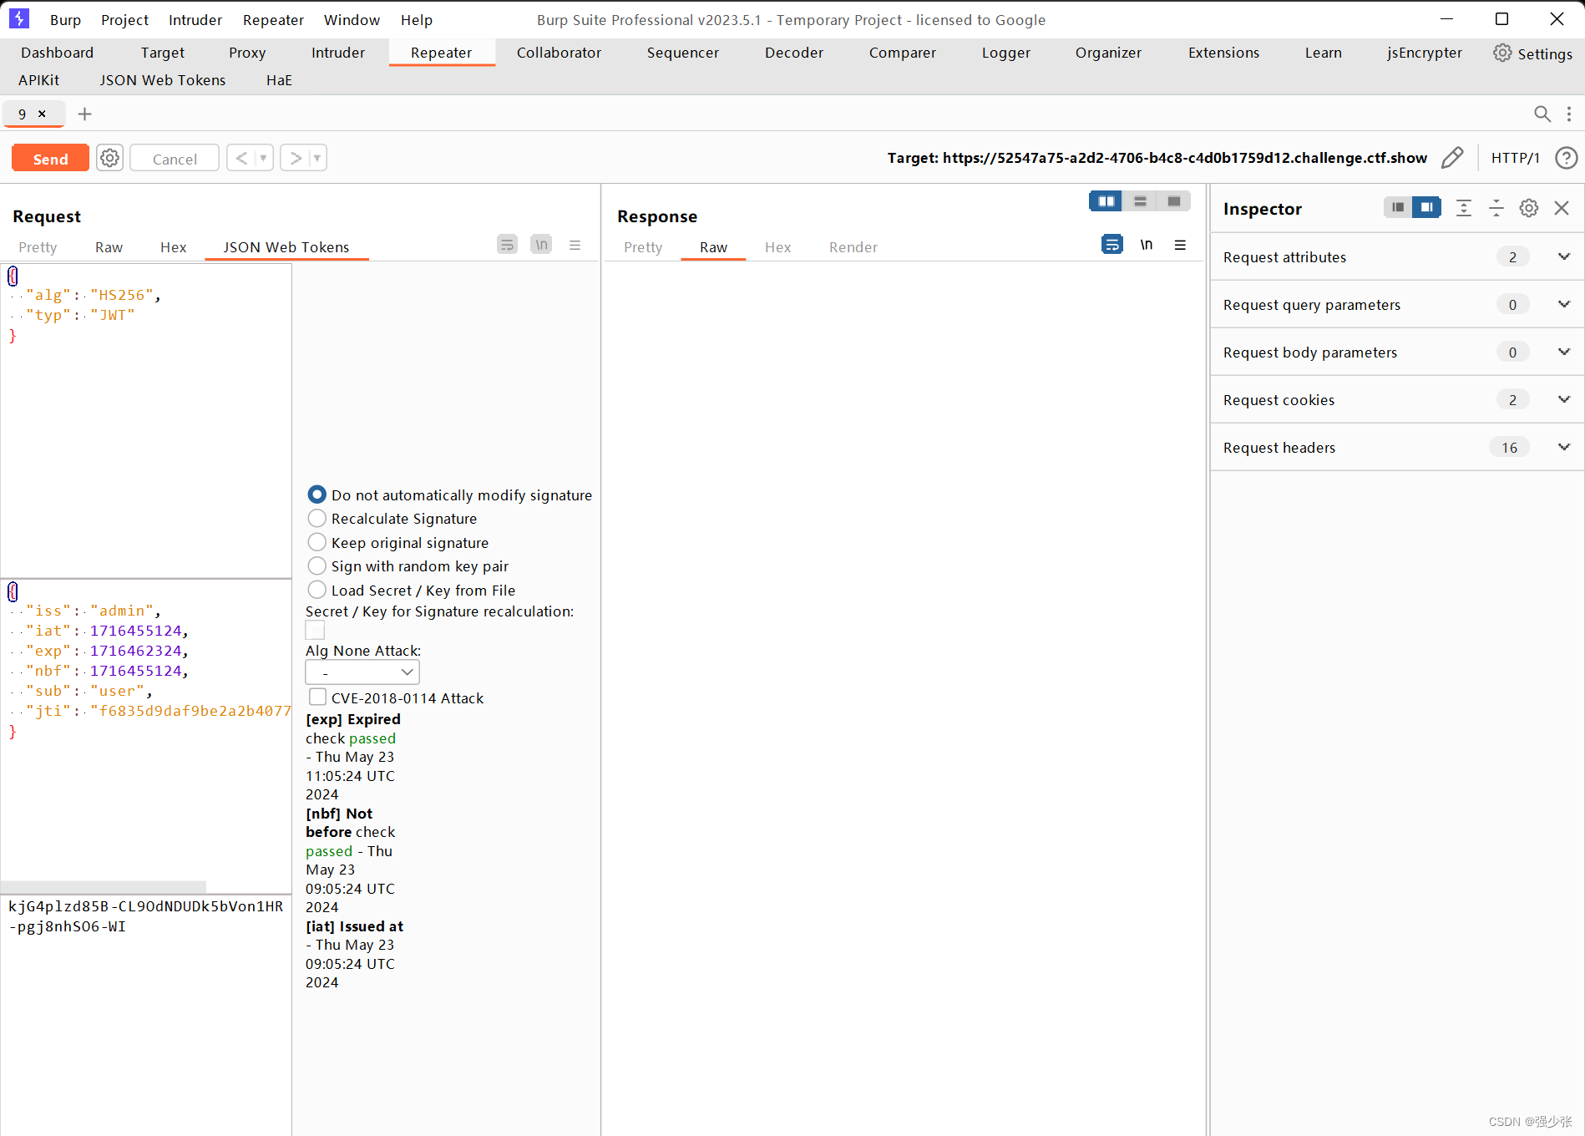The height and width of the screenshot is (1136, 1585).
Task: Select side-by-side request/response layout
Action: pos(1106,201)
